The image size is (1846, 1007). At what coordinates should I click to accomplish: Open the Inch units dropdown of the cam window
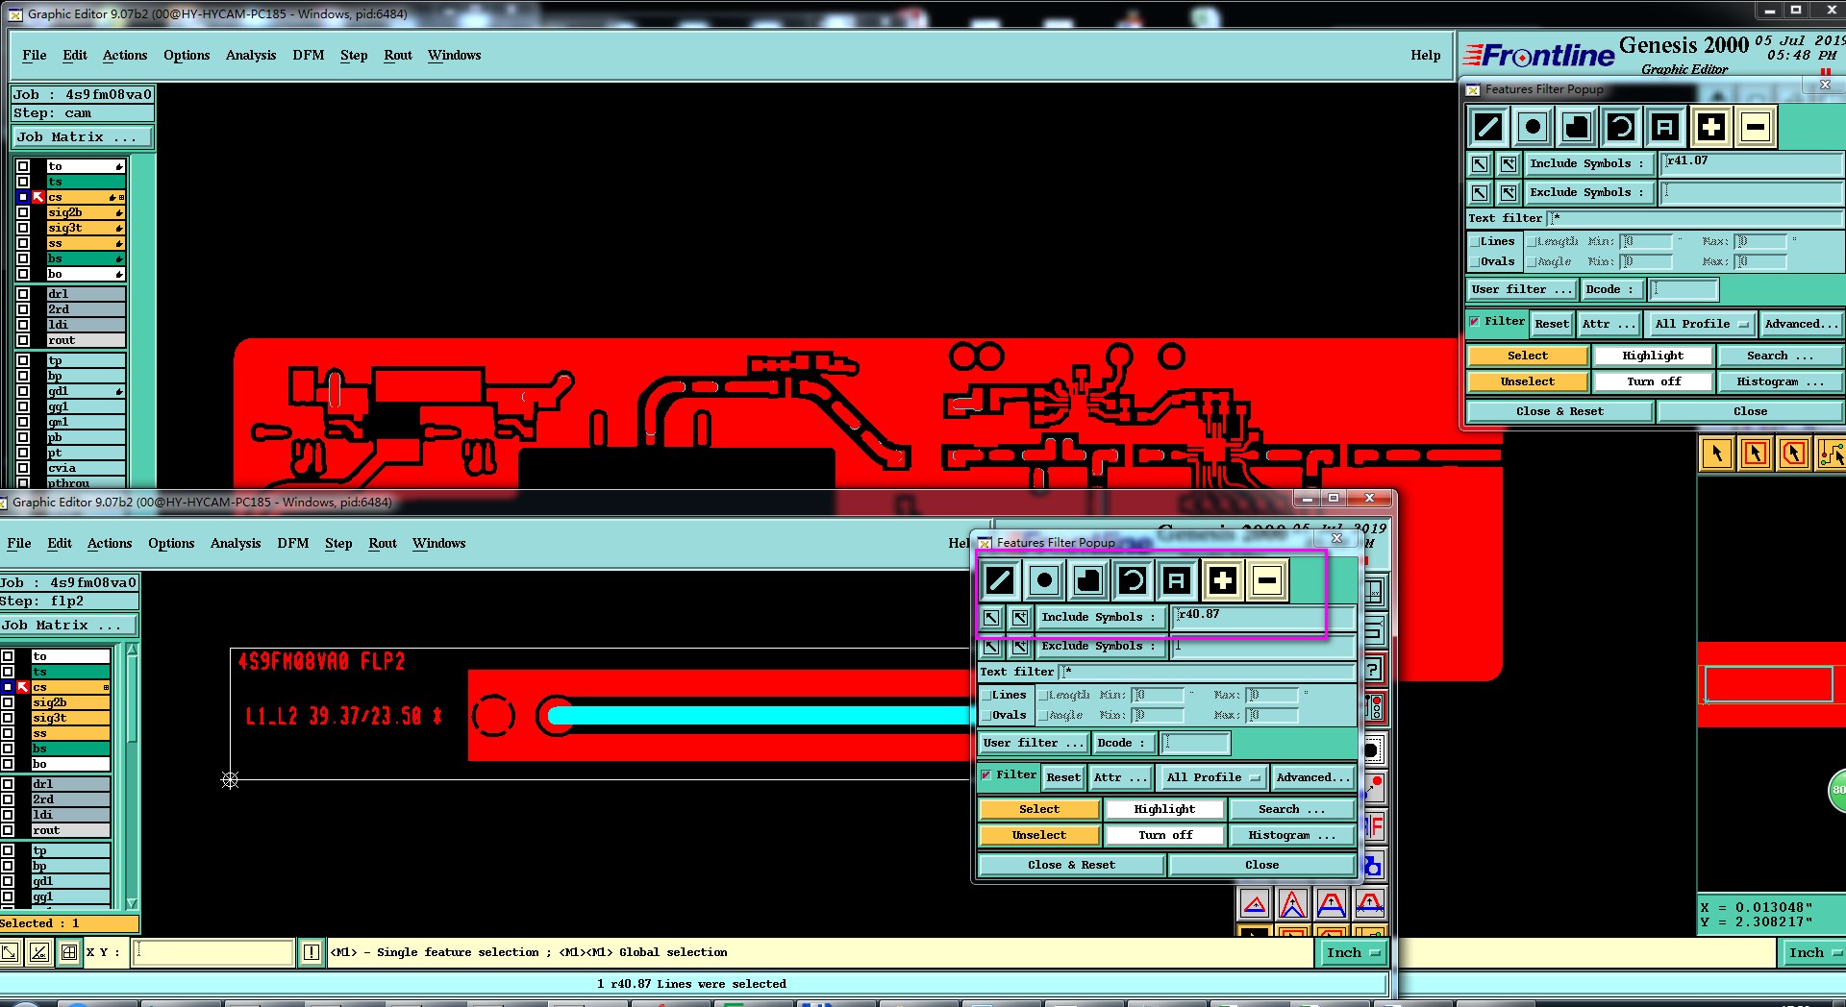pos(1814,953)
